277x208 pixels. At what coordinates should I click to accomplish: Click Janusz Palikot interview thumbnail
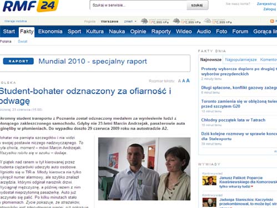click(x=209, y=181)
